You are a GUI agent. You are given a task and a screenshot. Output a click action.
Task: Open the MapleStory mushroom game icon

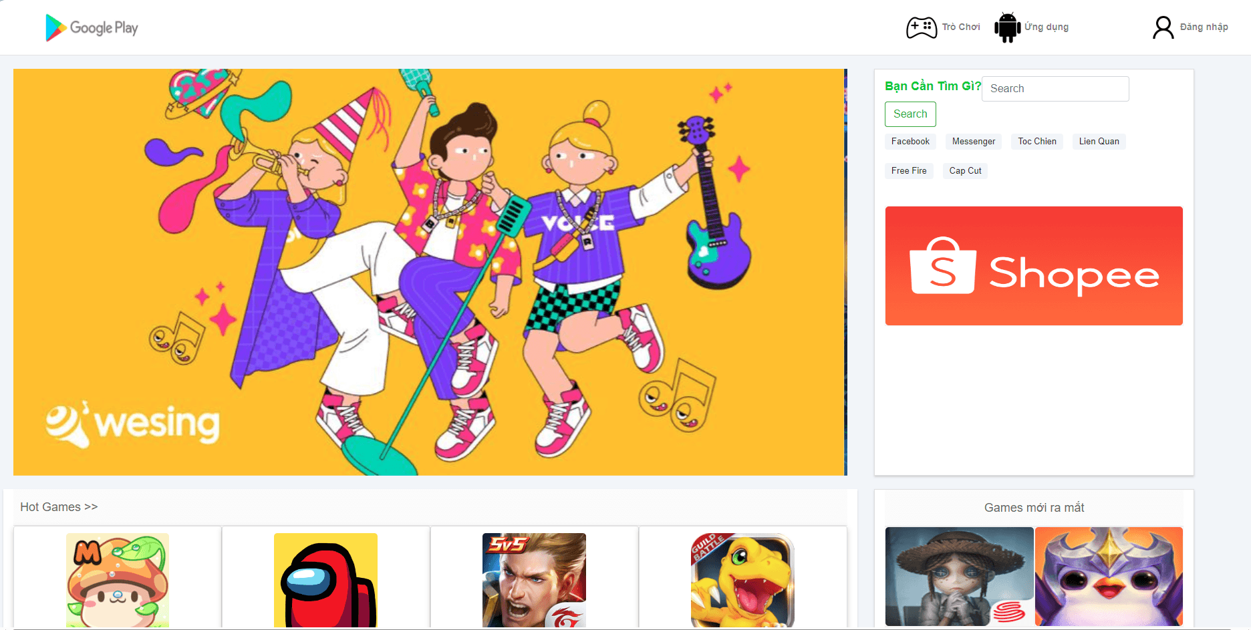(x=118, y=580)
